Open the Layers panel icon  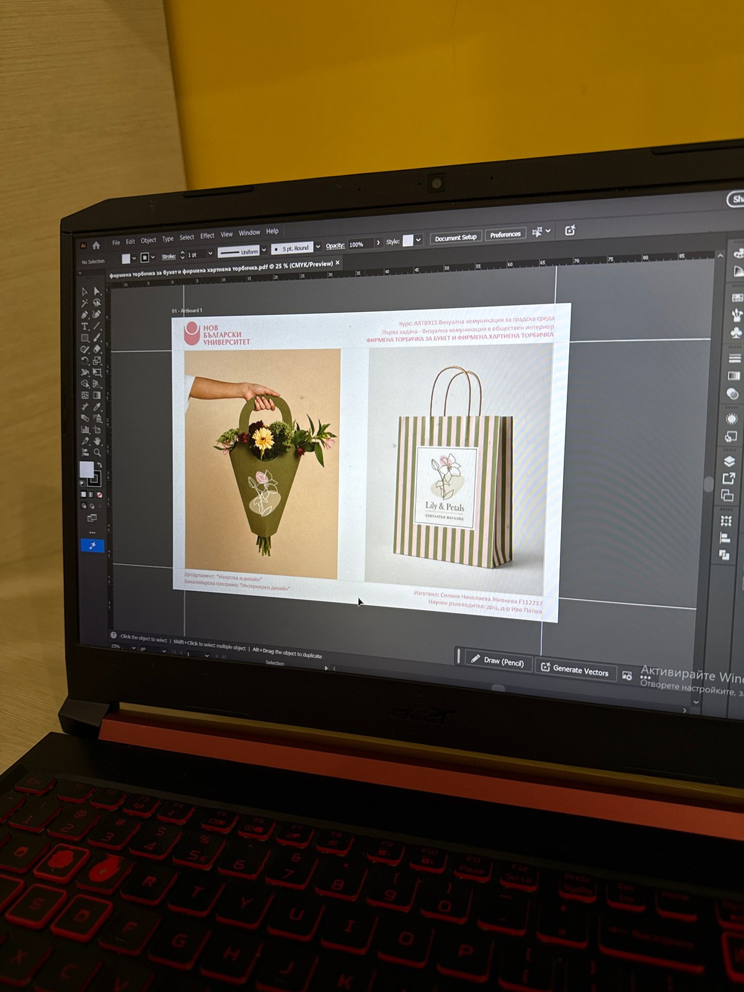(x=729, y=461)
